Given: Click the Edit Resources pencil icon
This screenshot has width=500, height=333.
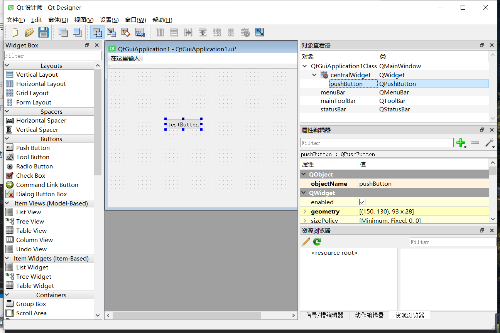Looking at the screenshot, I should (x=306, y=242).
